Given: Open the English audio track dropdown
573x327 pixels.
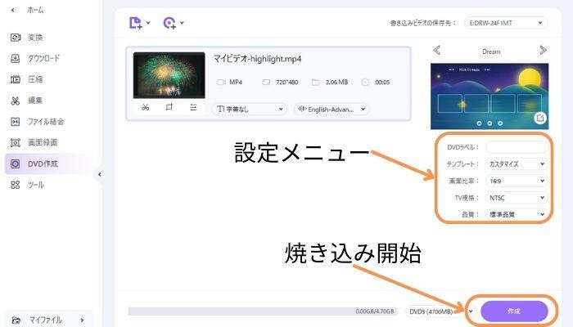Looking at the screenshot, I should tap(331, 109).
